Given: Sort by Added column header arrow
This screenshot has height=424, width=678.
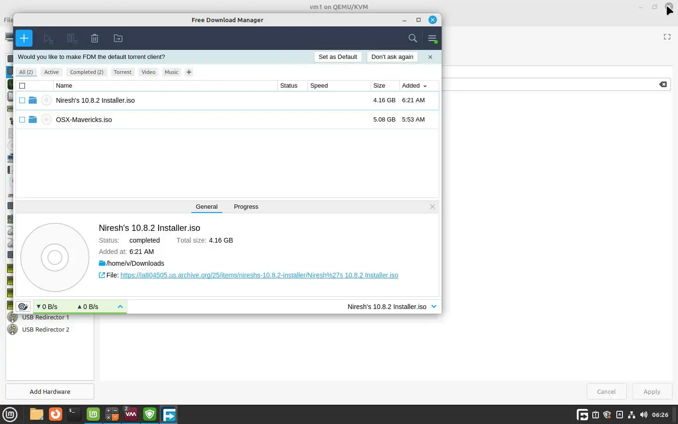Looking at the screenshot, I should tap(425, 86).
